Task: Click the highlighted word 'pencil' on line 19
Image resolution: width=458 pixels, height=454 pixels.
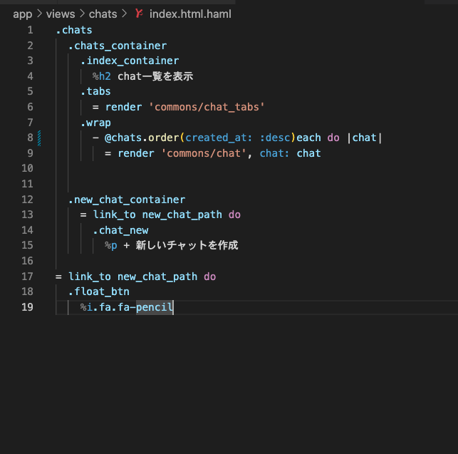Action: click(x=155, y=307)
